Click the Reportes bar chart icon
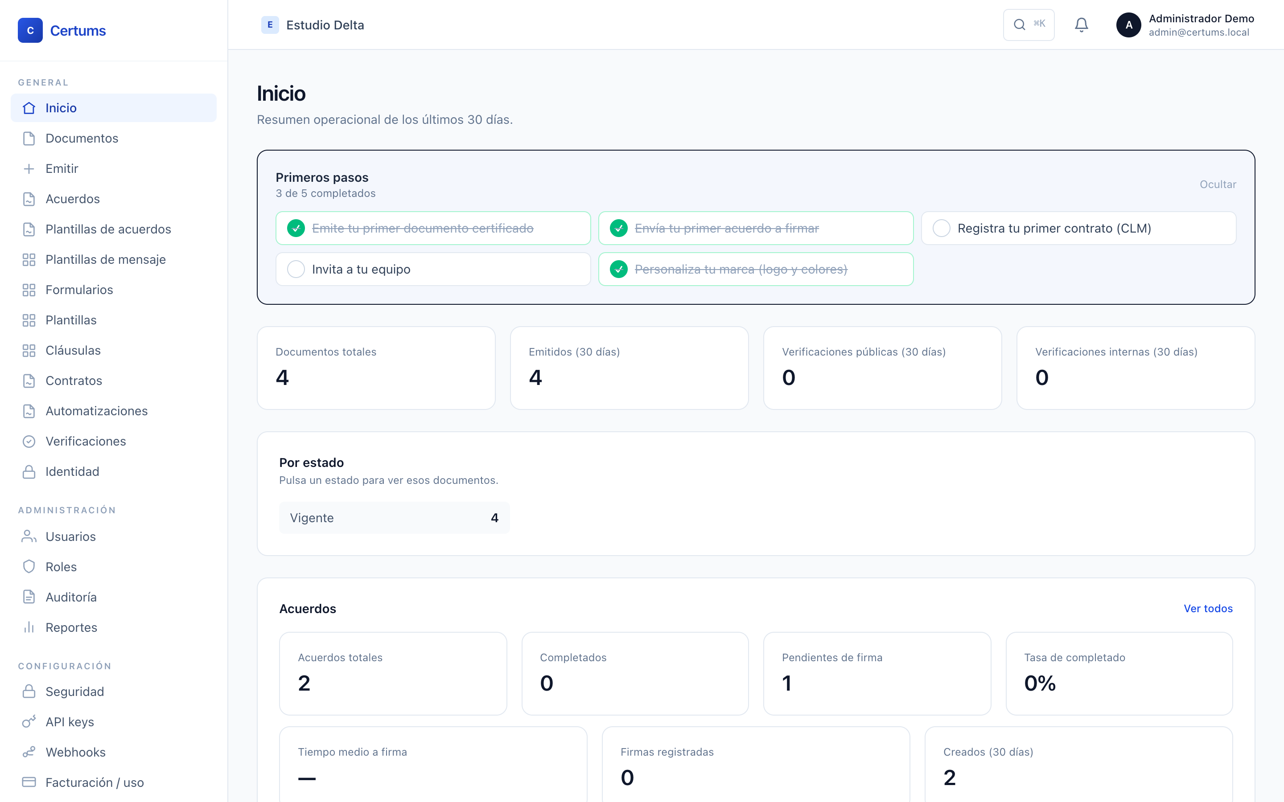This screenshot has height=802, width=1284. tap(29, 627)
